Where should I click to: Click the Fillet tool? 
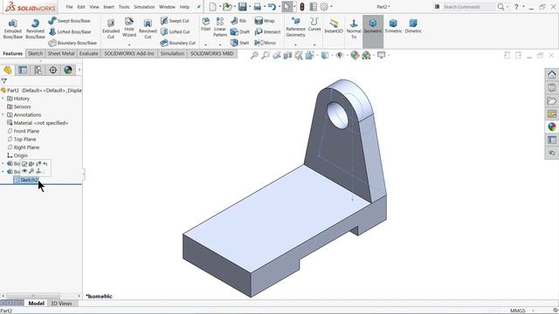[206, 25]
